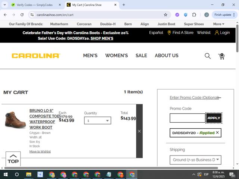Image resolution: width=239 pixels, height=179 pixels.
Task: Open File Explorer from taskbar
Action: tap(29, 175)
